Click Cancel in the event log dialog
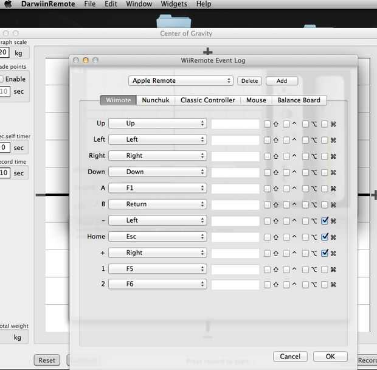Viewport: 377px width, 370px height. click(x=290, y=356)
